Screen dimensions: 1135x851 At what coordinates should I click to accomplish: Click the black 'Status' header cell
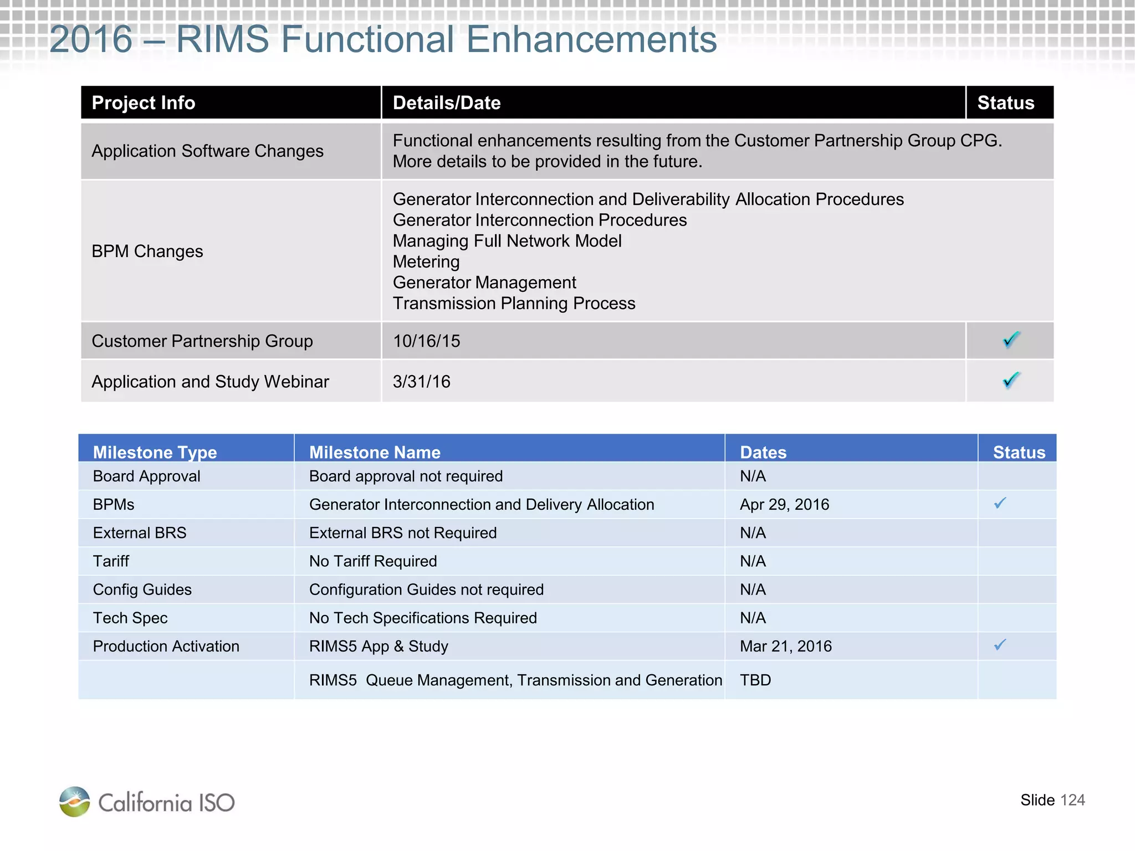coord(1010,102)
